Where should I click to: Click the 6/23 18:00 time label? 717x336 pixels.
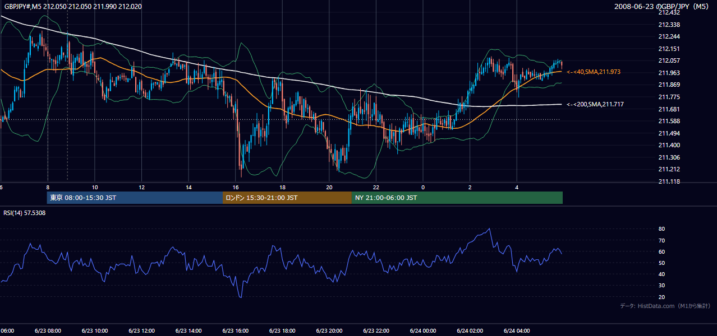point(282,330)
